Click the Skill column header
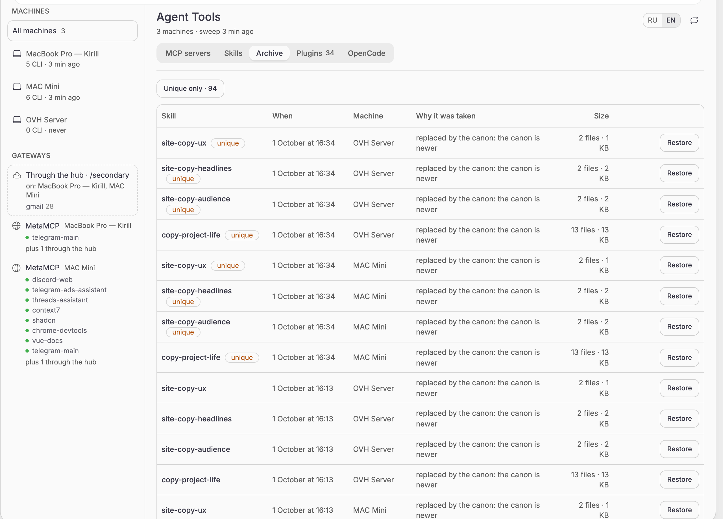Viewport: 723px width, 519px height. [x=169, y=116]
